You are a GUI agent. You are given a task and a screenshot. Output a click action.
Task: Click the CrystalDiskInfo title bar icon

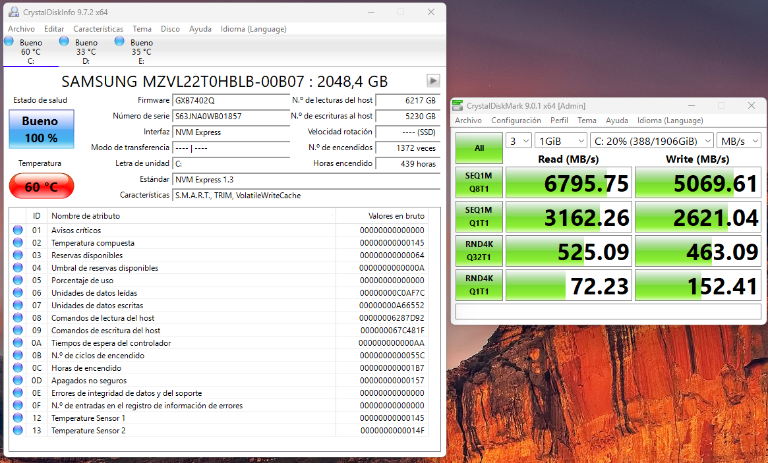tap(13, 12)
